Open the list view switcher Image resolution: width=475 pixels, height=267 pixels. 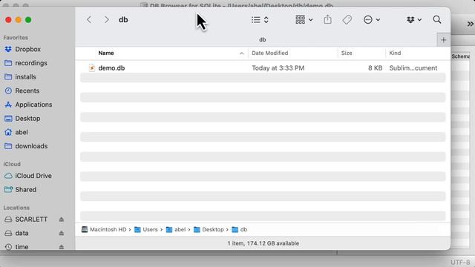tap(260, 20)
